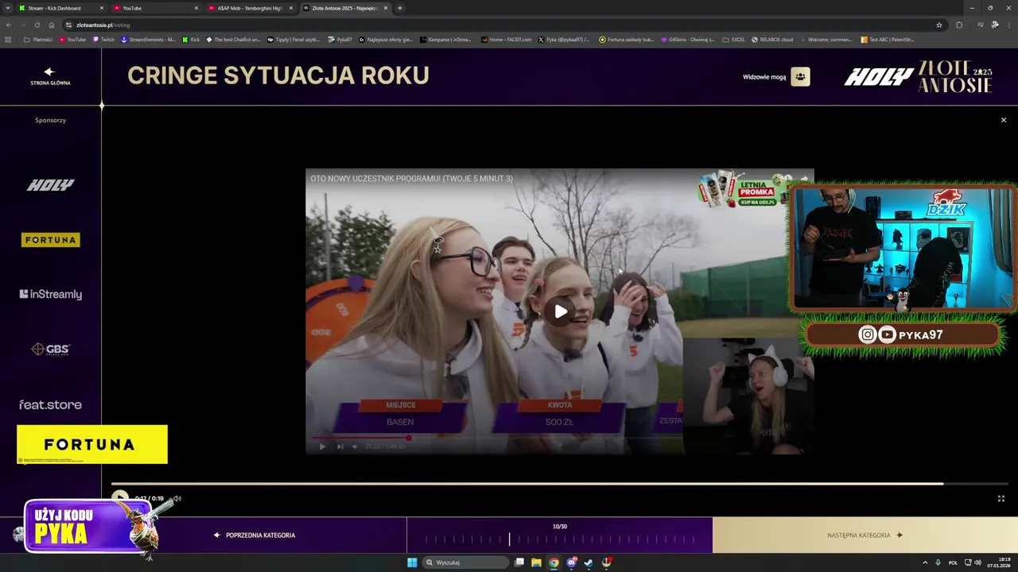
Task: Open the EXCEL bookmark folder
Action: pos(733,39)
